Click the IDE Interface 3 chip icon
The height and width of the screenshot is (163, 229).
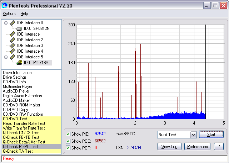click(13, 46)
